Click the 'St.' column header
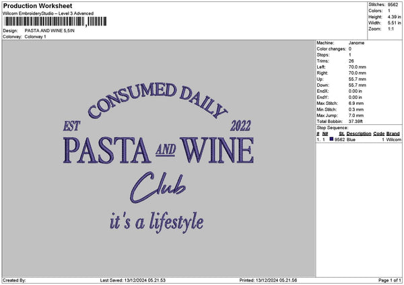 click(x=341, y=134)
